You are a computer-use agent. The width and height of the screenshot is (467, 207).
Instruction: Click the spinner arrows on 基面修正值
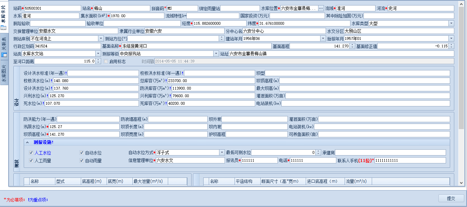tap(451, 46)
